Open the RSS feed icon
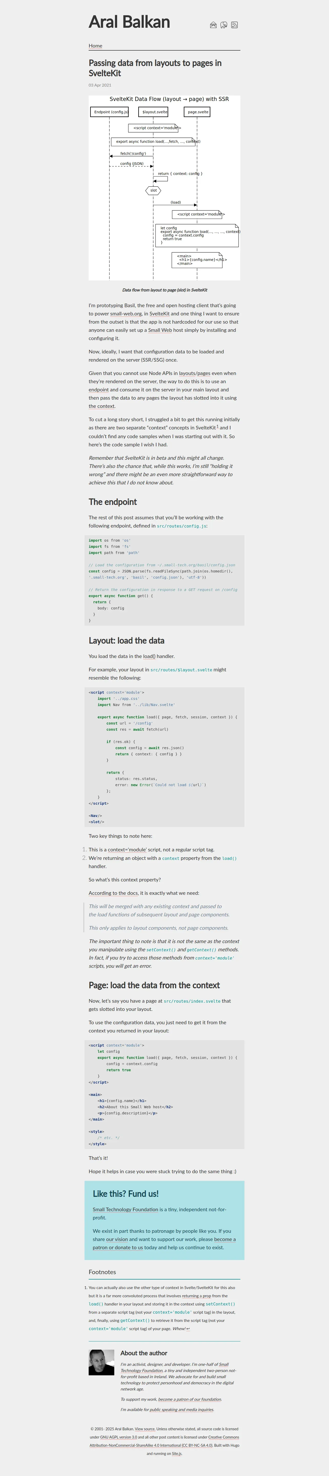329x1476 pixels. coord(234,25)
